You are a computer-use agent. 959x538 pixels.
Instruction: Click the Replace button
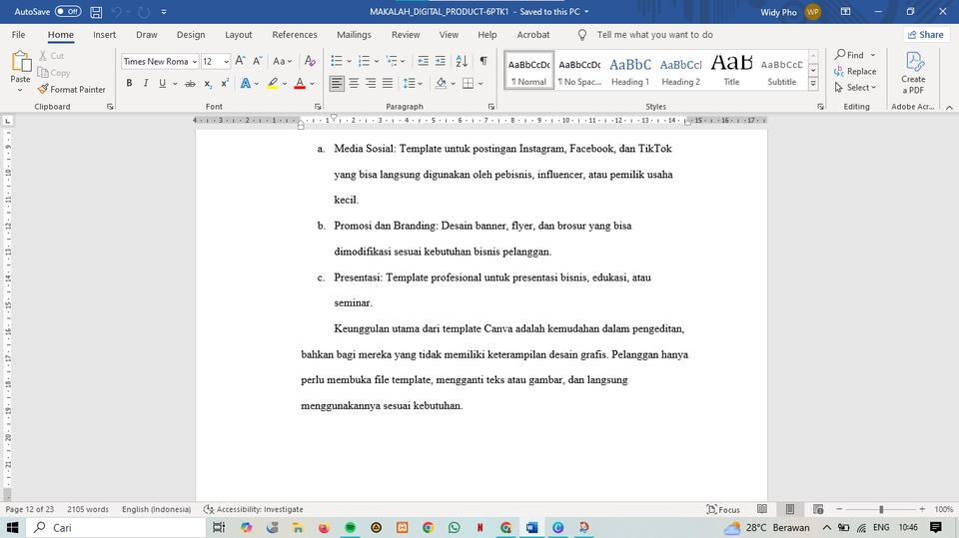[x=854, y=72]
